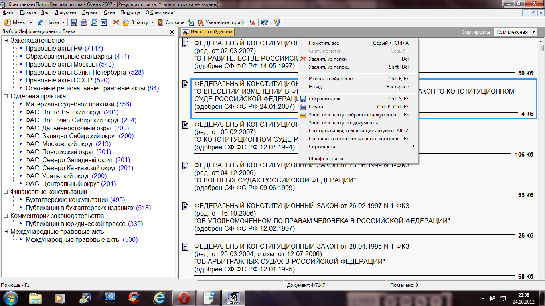Open the Документ menu
This screenshot has height=306, width=545.
66,12
